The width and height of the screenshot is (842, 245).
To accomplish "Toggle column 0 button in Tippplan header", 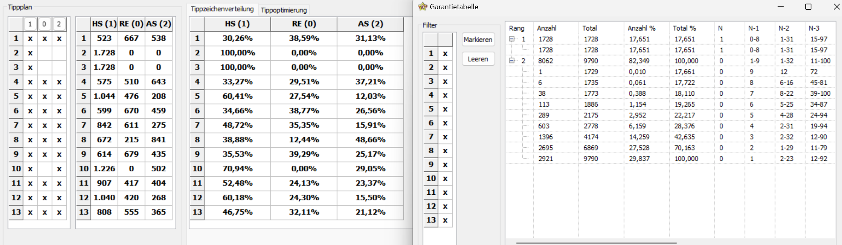I will 44,24.
